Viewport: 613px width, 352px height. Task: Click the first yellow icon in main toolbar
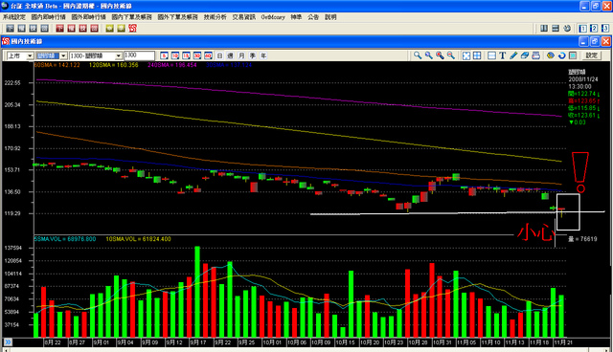pyautogui.click(x=110, y=29)
